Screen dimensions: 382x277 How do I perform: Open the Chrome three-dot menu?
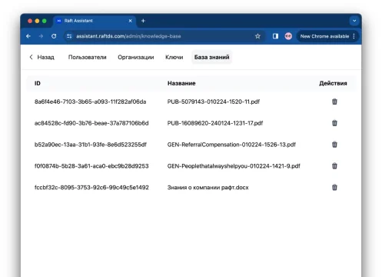354,36
